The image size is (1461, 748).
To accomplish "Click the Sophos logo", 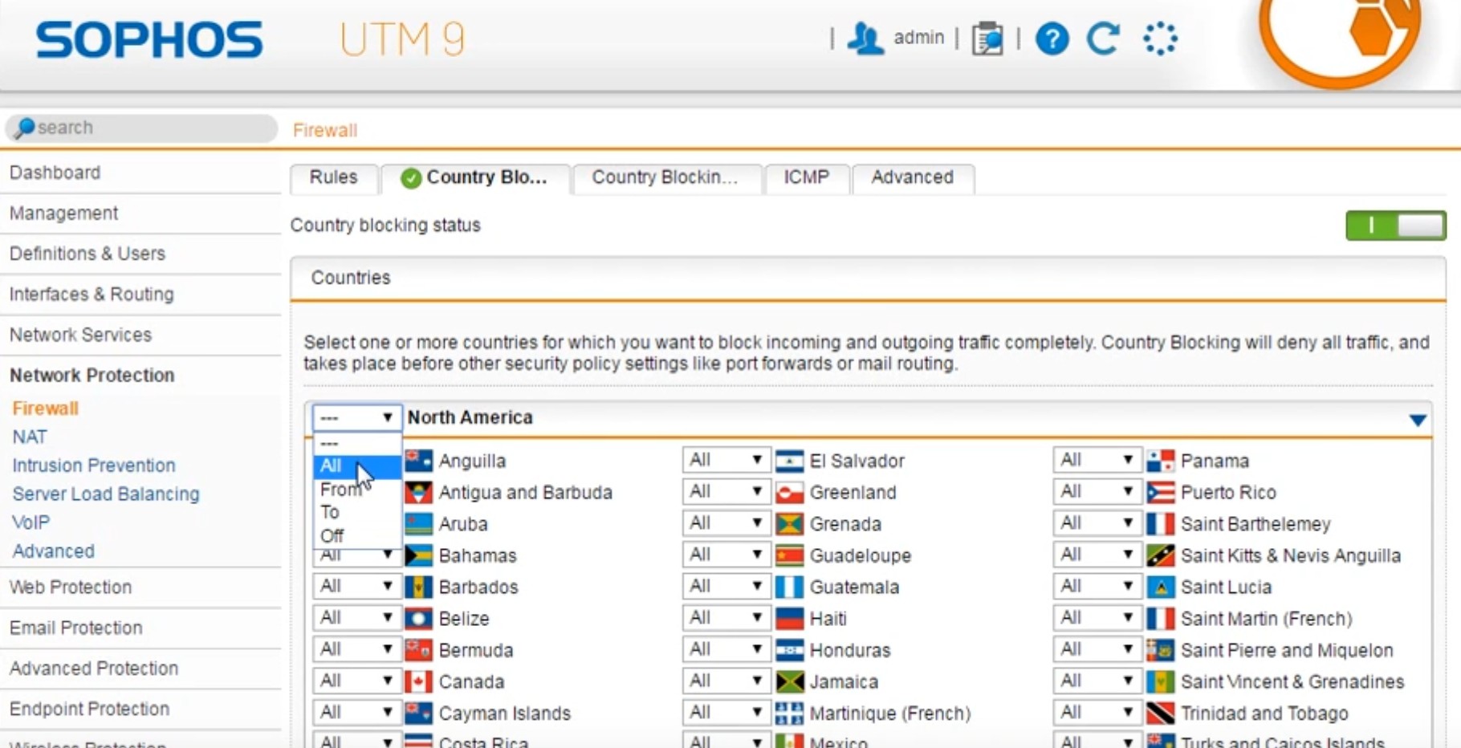I will click(x=149, y=40).
